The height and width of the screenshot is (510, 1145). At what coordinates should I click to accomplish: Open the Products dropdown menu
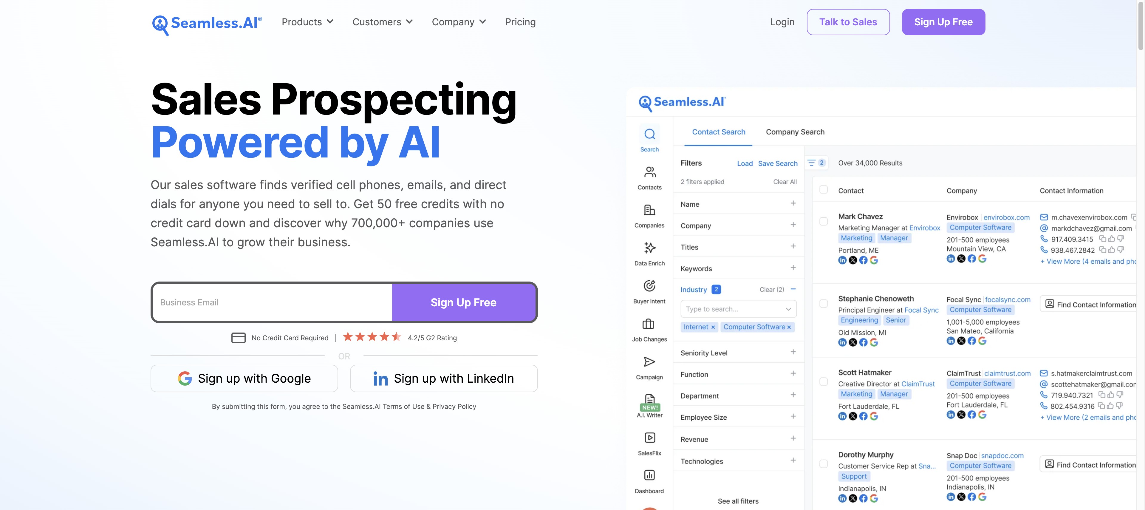[x=307, y=22]
